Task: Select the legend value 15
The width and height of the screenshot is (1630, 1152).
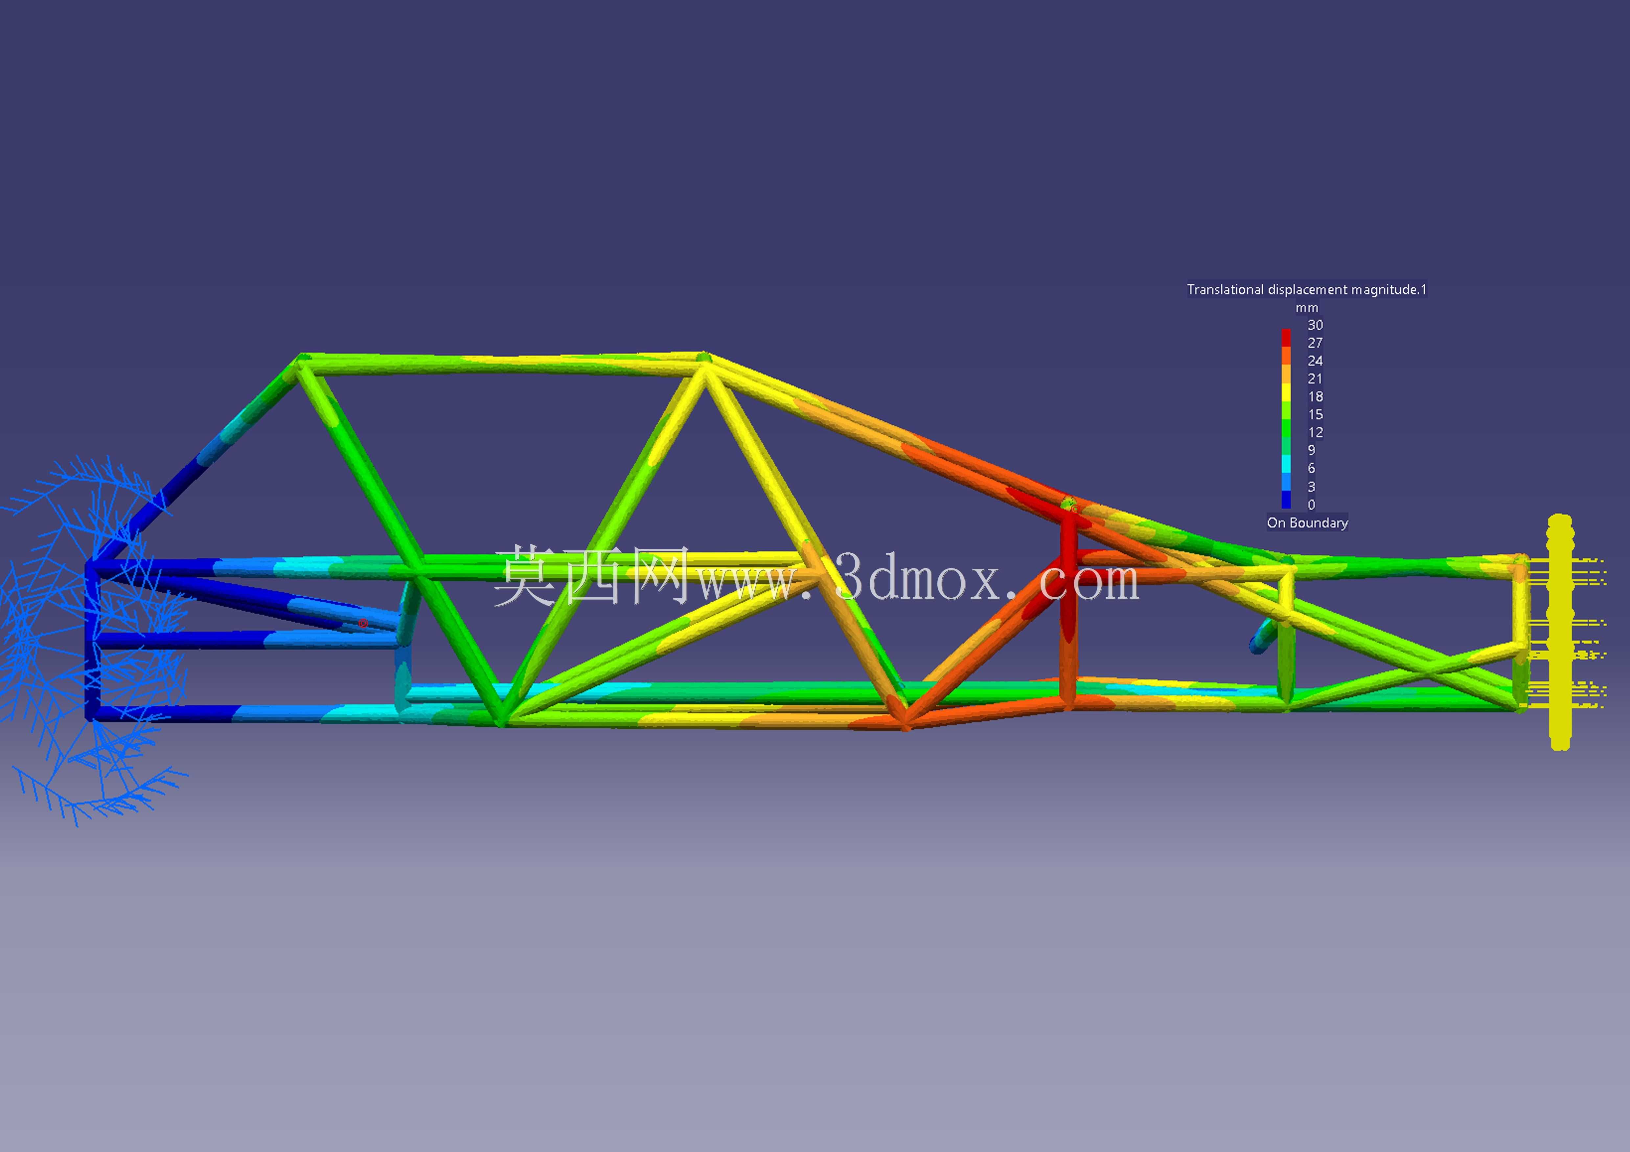Action: pos(1316,414)
